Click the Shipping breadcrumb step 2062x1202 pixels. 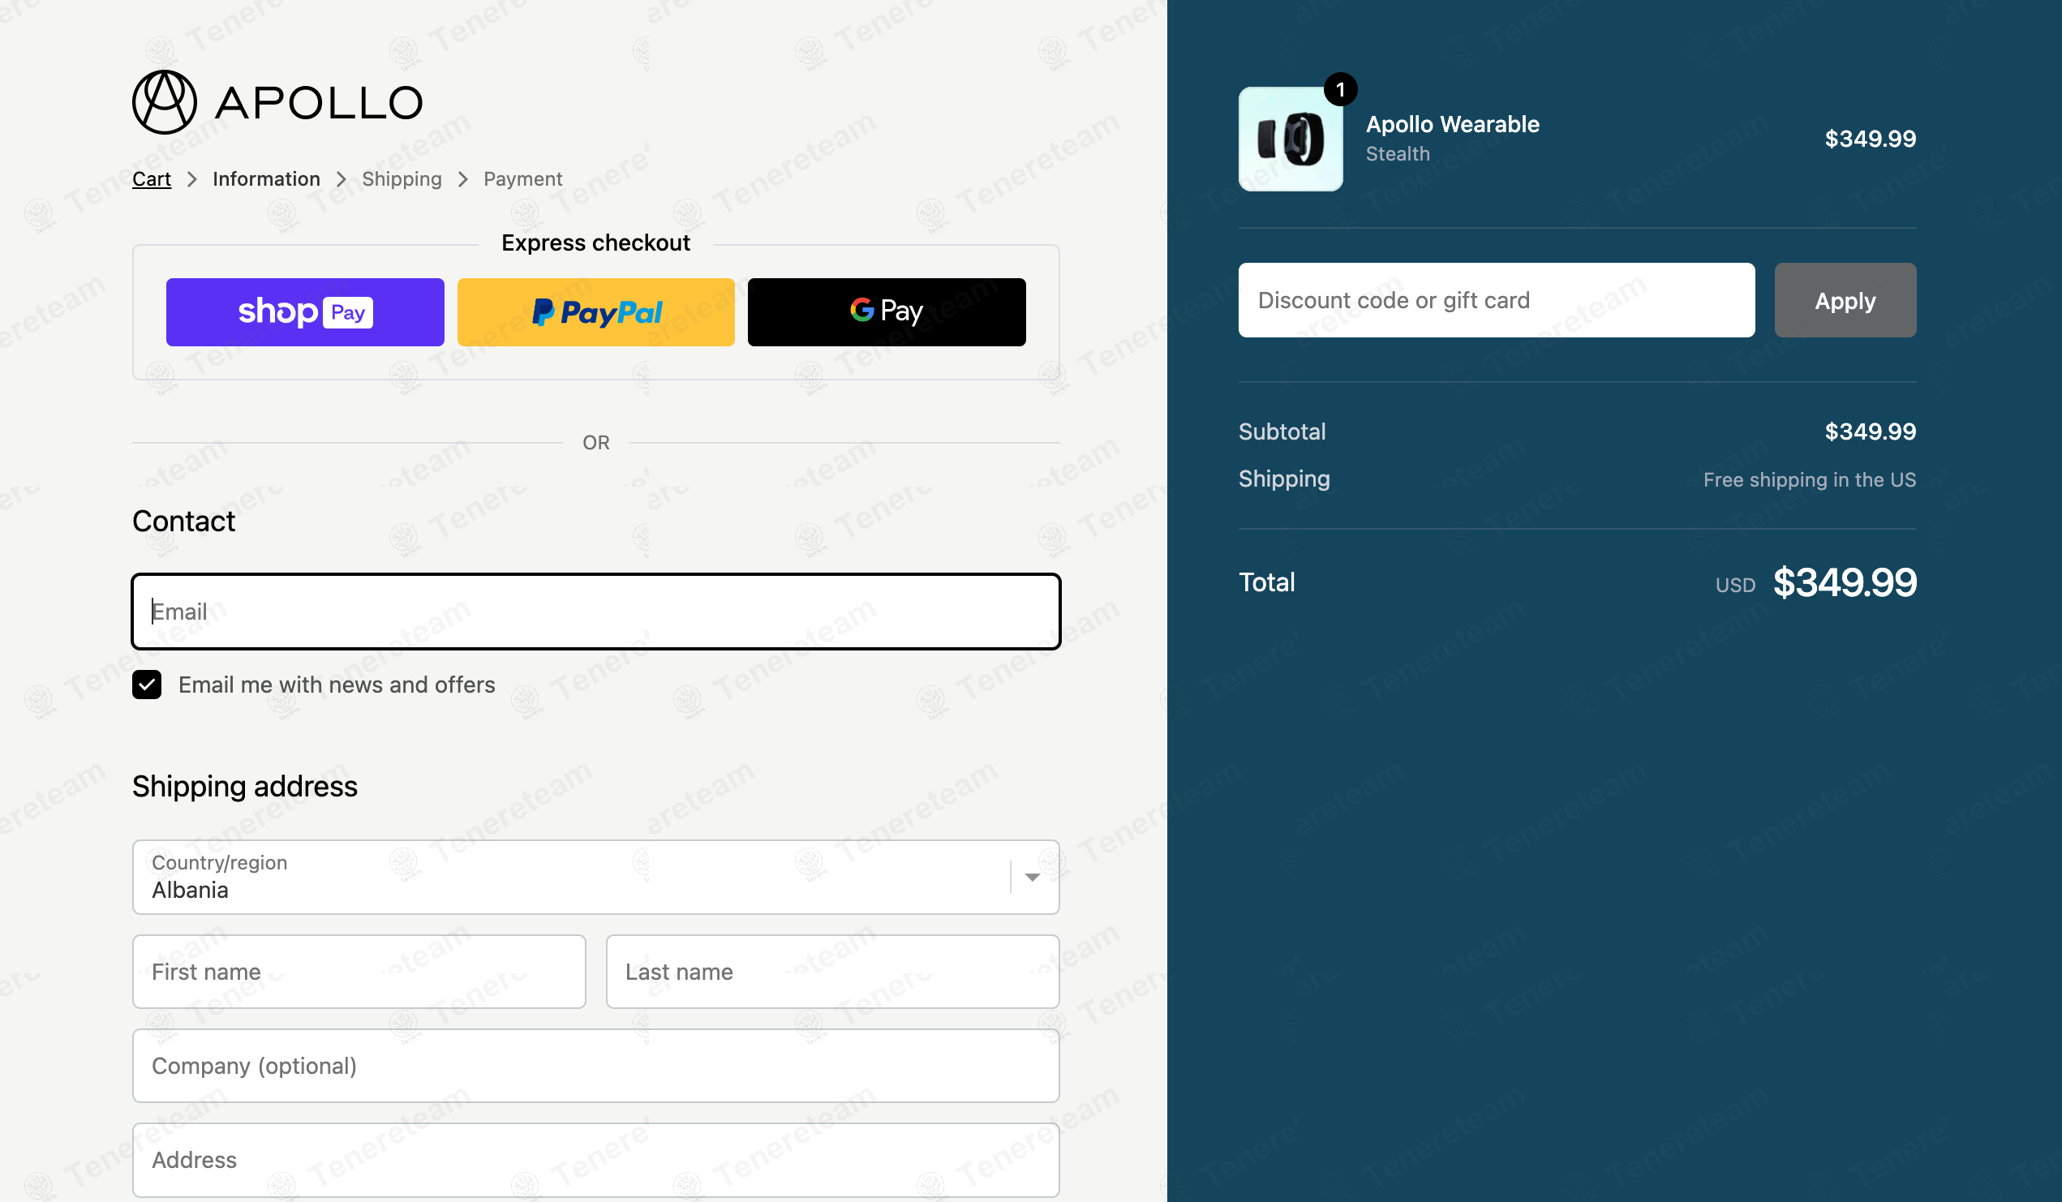coord(402,178)
